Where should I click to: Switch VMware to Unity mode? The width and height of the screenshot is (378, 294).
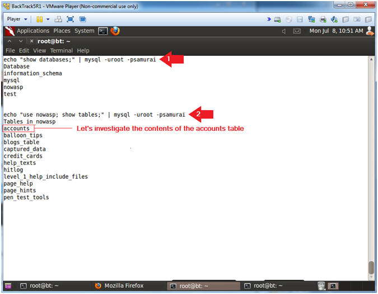tap(82, 19)
